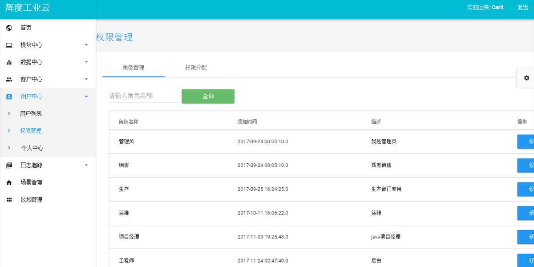Expand the 模块中心 dropdown arrow
The image size is (534, 267).
pos(86,45)
